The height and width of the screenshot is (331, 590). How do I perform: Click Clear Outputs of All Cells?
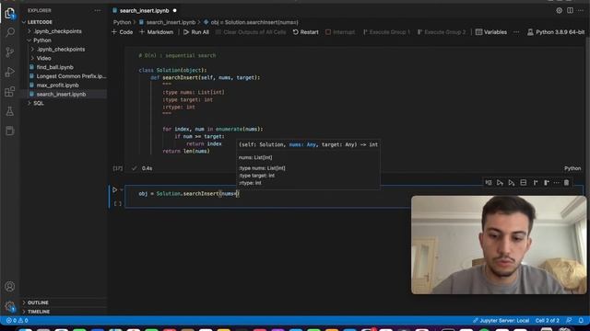(x=251, y=32)
